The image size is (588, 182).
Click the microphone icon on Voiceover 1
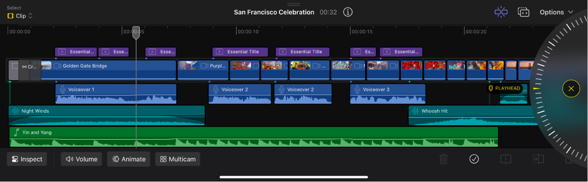pyautogui.click(x=63, y=89)
